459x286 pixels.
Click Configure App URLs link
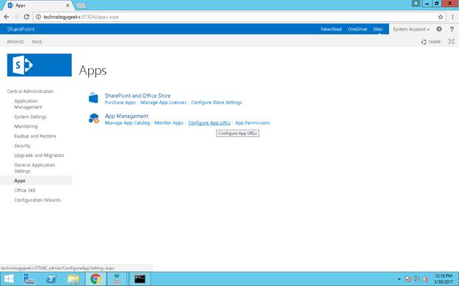click(209, 122)
